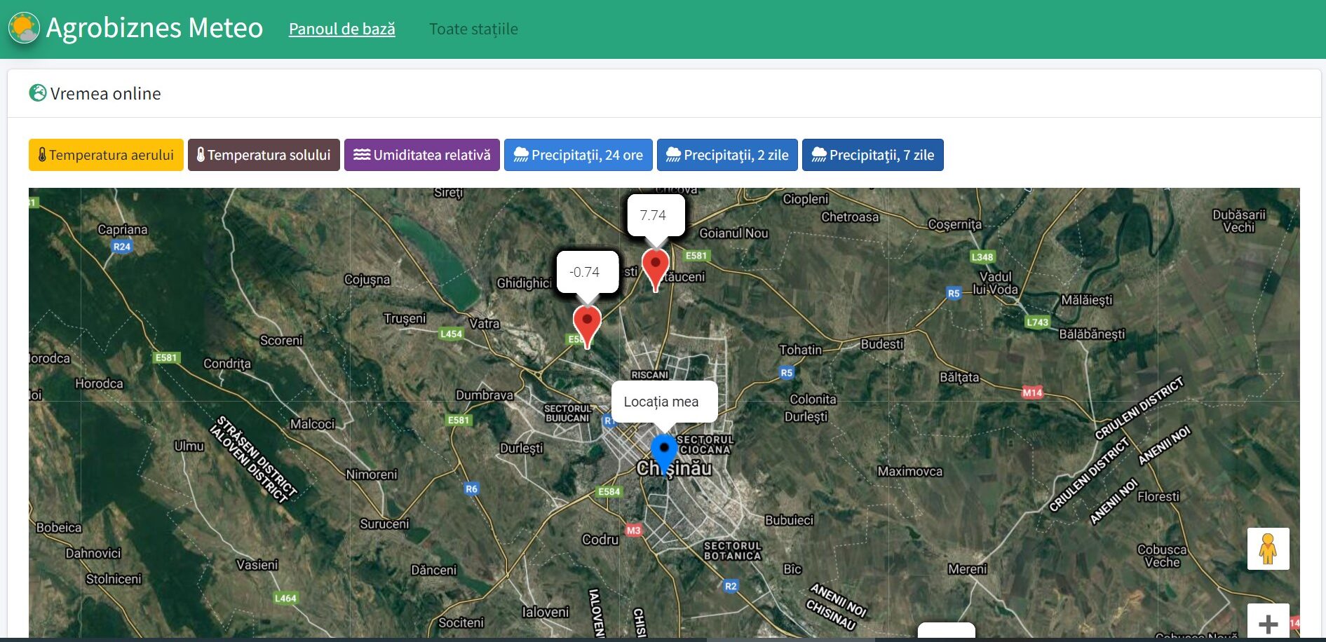Screen dimensions: 1326x642
Task: Click the L348 road shield
Action: pos(982,257)
